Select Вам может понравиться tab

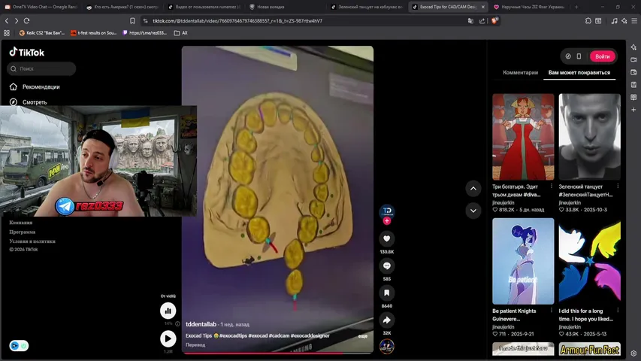[579, 72]
